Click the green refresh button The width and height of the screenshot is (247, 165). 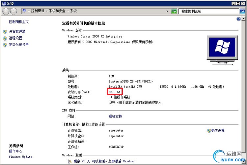[x=174, y=11]
